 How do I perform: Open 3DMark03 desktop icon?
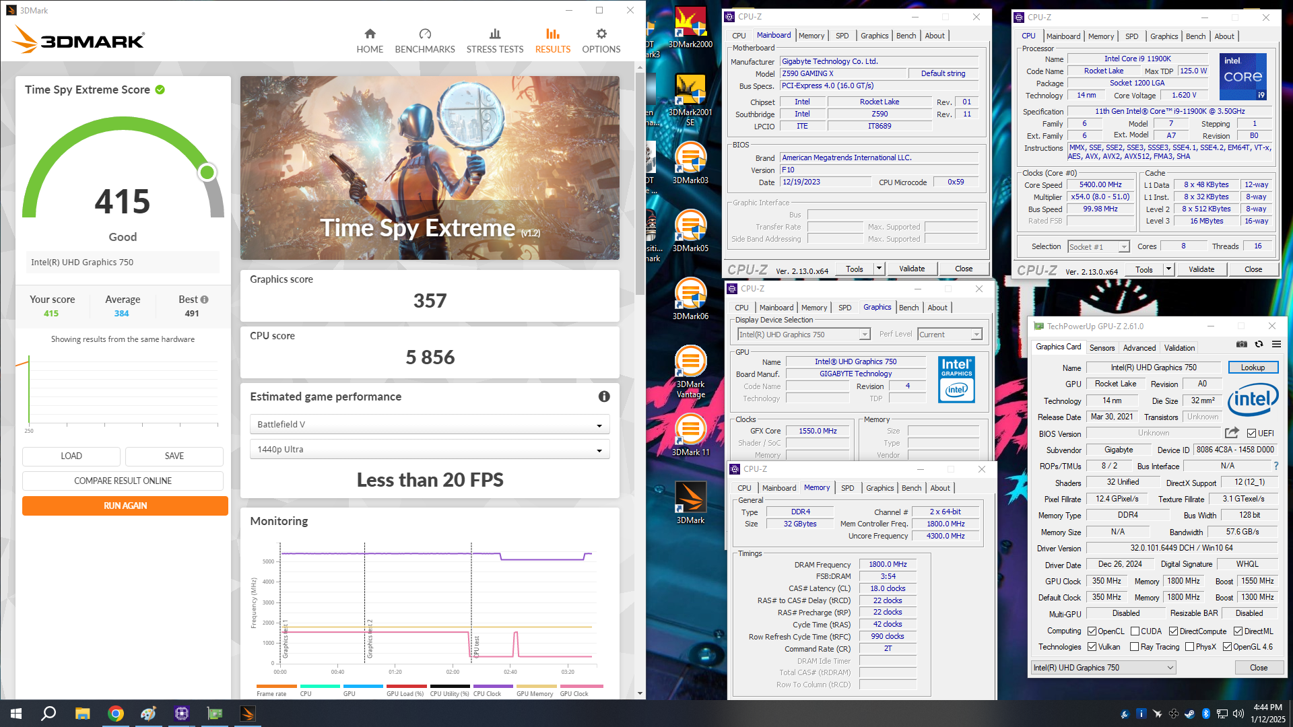pos(690,164)
